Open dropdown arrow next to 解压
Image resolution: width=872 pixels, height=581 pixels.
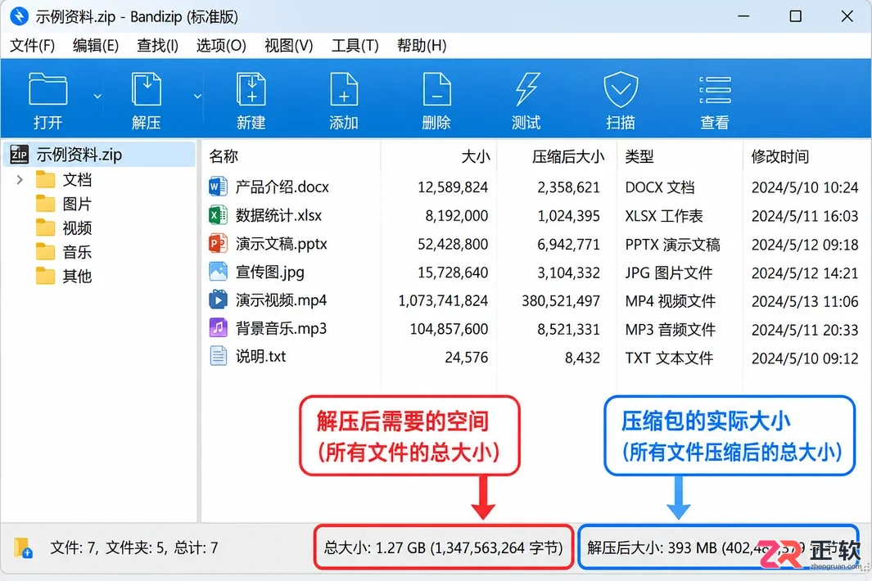pyautogui.click(x=197, y=97)
